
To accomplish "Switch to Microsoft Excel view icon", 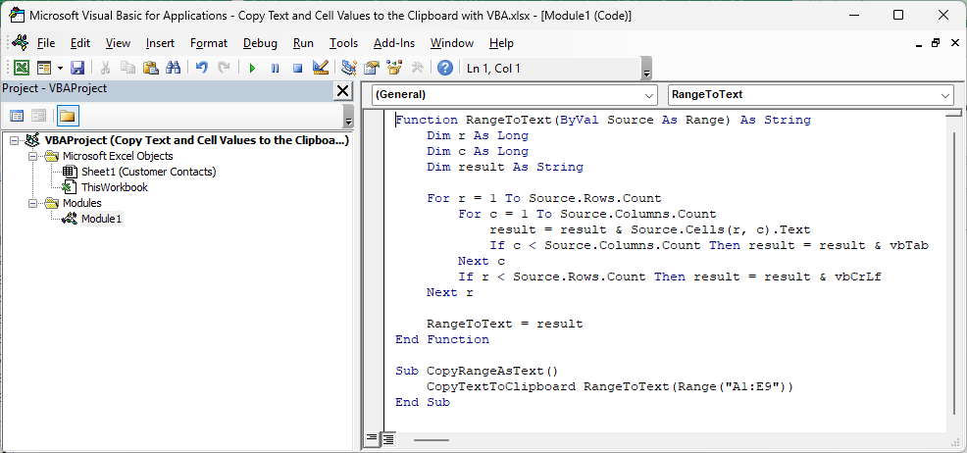I will pos(21,68).
